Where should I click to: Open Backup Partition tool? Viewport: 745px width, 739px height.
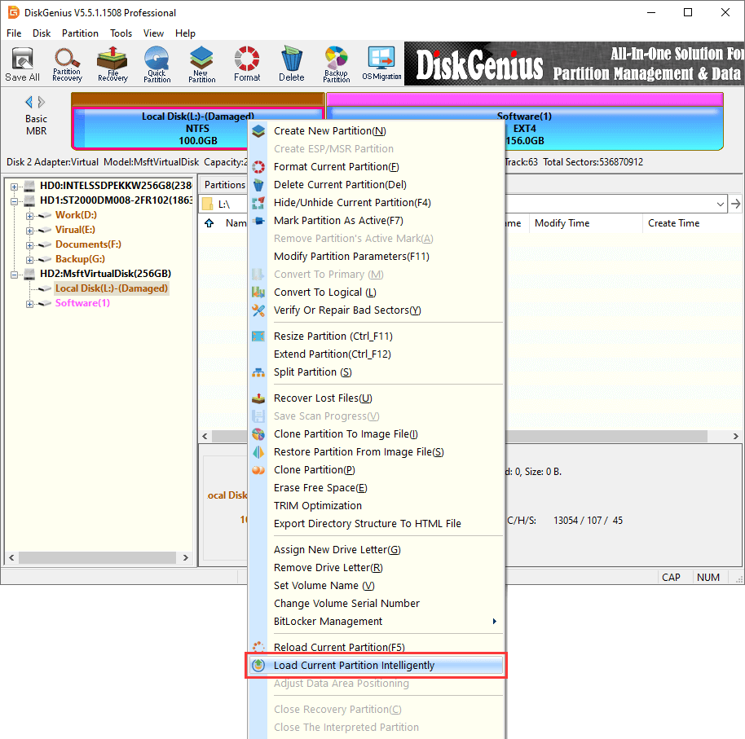point(337,64)
